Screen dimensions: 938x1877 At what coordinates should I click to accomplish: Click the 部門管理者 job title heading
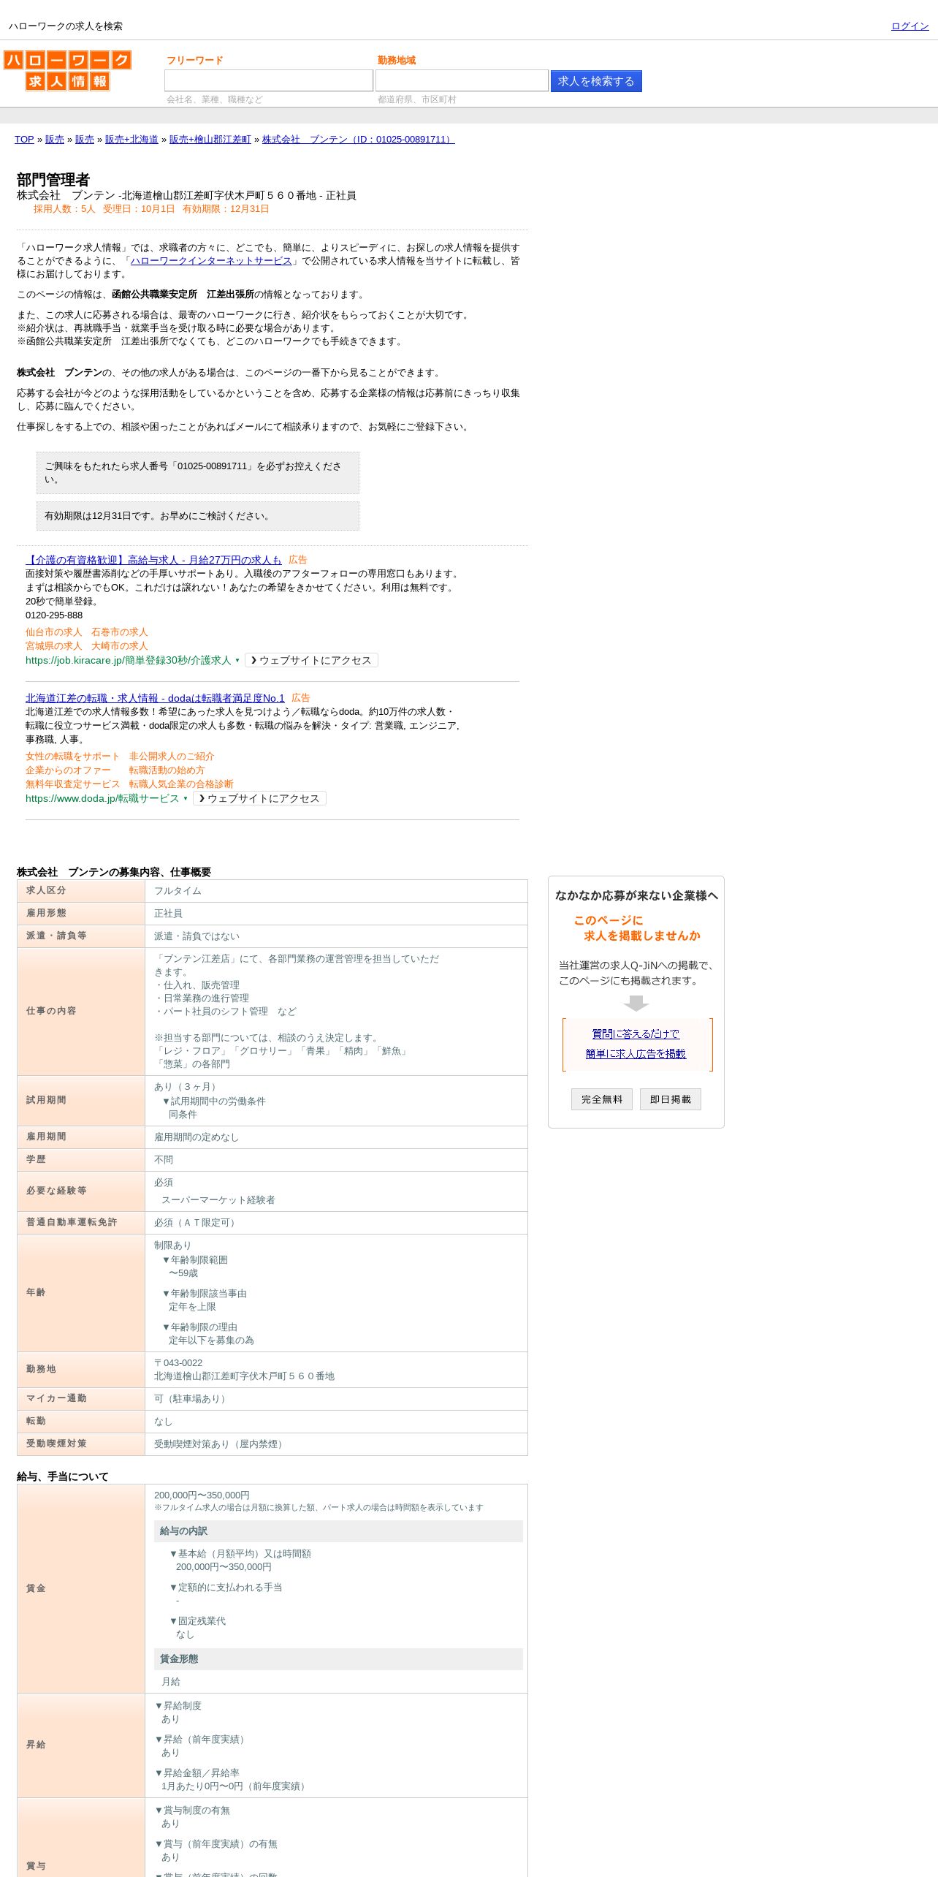coord(53,180)
